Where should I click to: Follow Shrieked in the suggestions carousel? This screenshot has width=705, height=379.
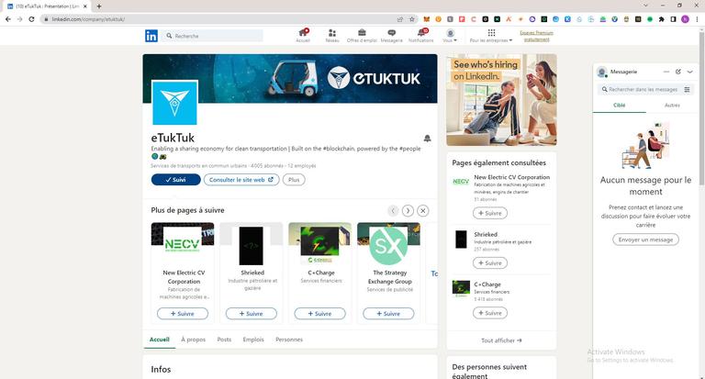(252, 313)
